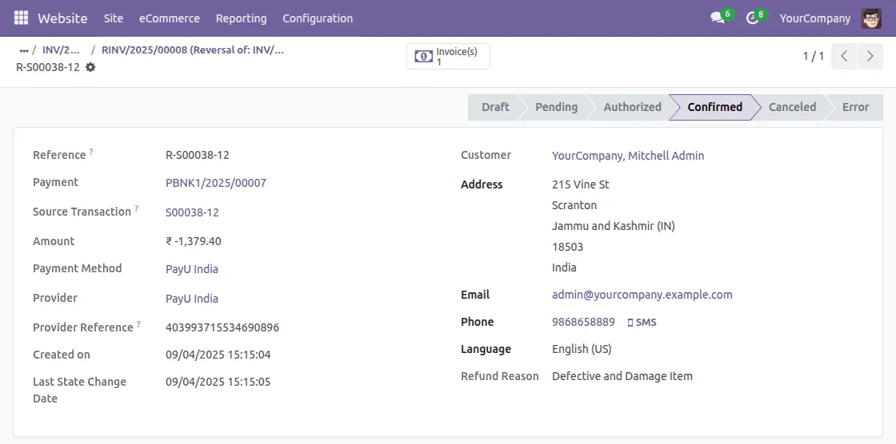
Task: Open the Configuration menu
Action: click(318, 18)
